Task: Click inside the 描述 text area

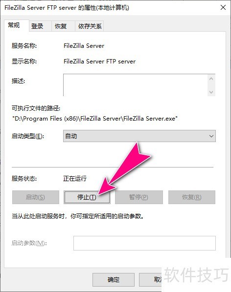Action: click(x=135, y=85)
